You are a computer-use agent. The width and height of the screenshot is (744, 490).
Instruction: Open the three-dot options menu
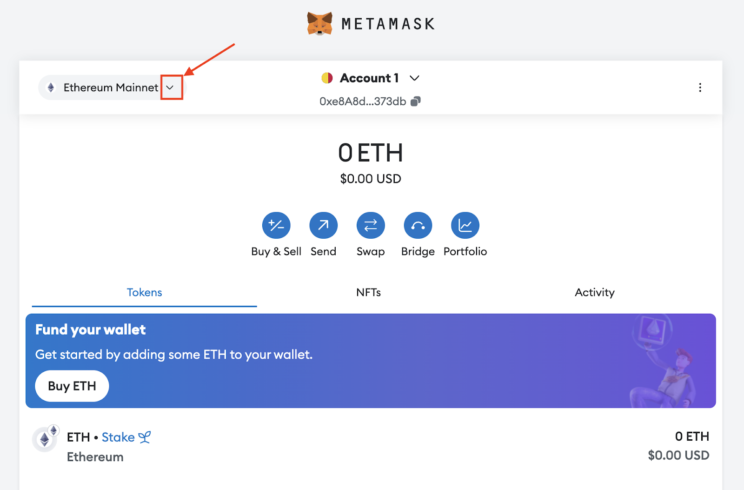(700, 87)
